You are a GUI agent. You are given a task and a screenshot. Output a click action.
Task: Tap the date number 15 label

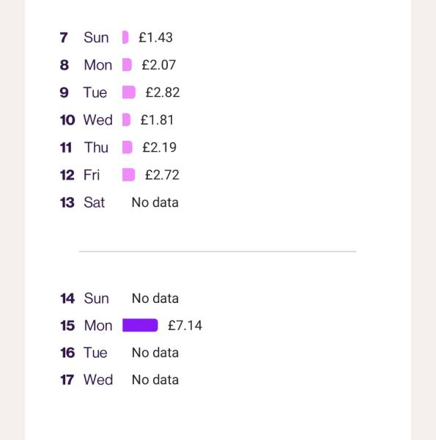point(67,326)
